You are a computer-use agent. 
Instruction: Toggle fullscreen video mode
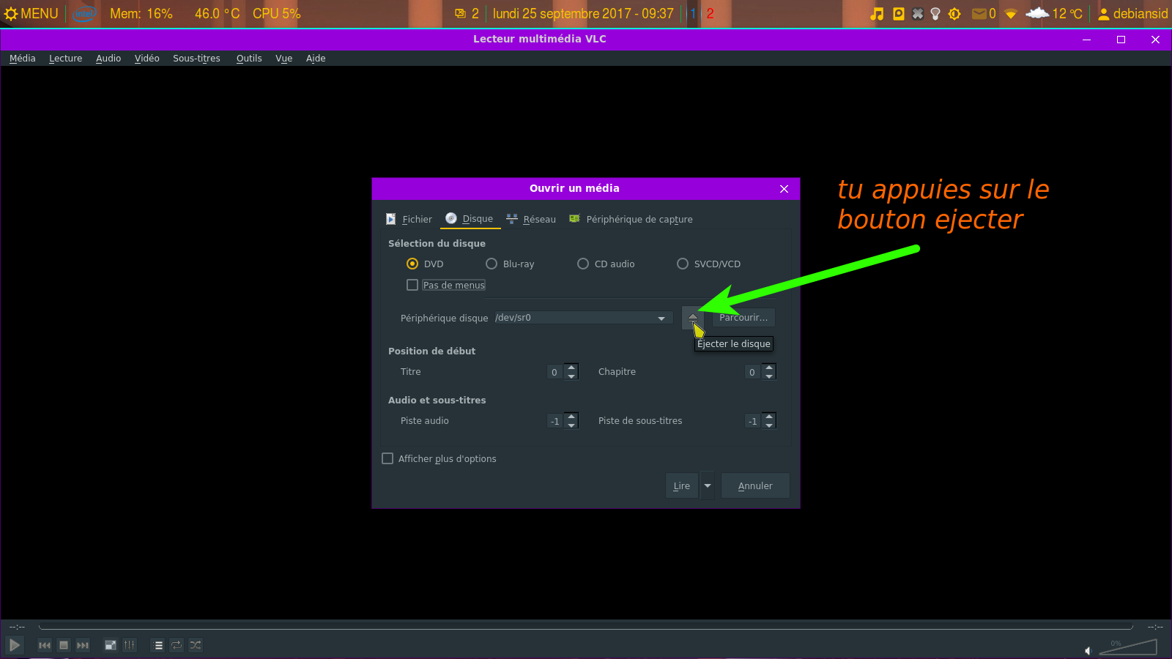point(111,645)
